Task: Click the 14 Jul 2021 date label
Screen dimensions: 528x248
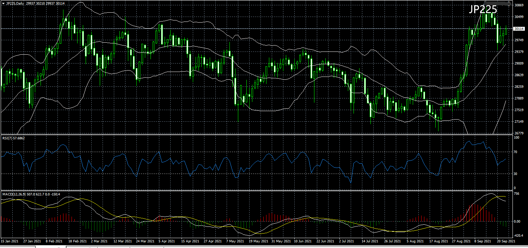Action: pyautogui.click(x=370, y=241)
